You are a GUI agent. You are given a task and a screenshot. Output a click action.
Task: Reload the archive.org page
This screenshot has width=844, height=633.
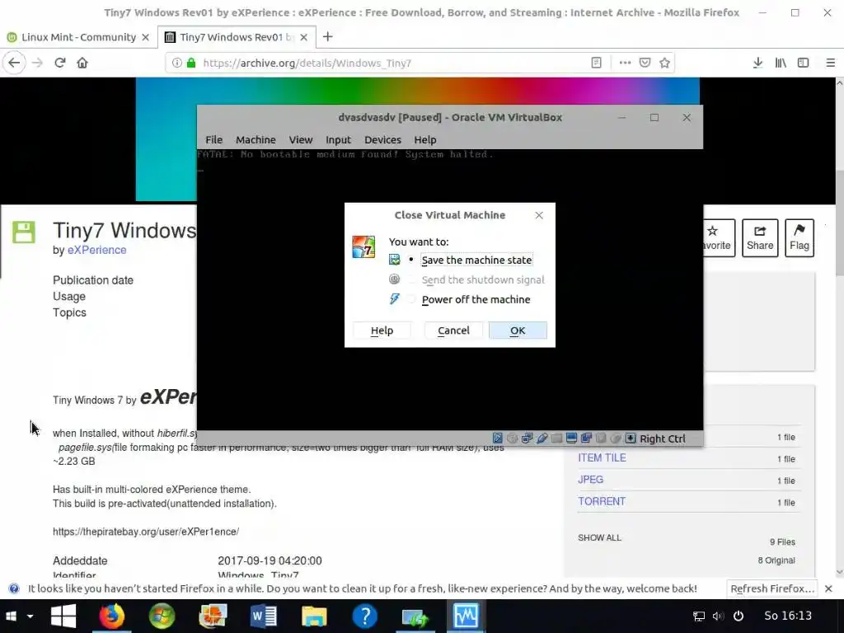point(59,63)
